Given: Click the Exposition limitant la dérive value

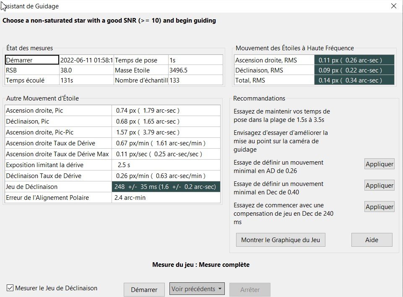Looking at the screenshot, I should click(x=166, y=165).
